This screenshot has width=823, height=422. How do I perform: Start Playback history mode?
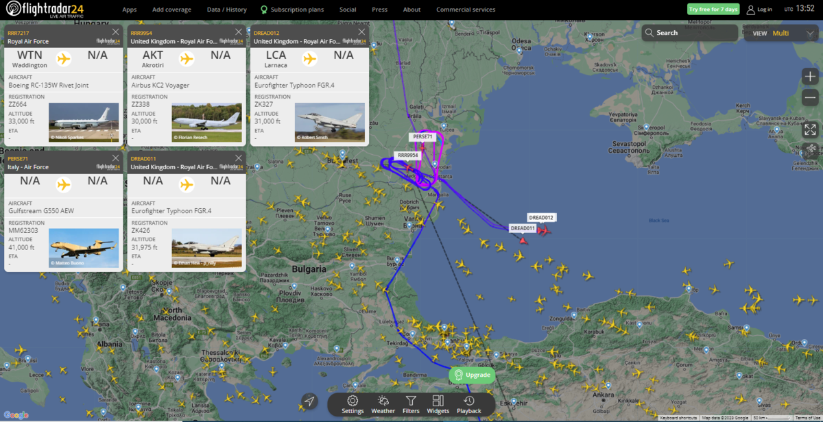tap(469, 404)
